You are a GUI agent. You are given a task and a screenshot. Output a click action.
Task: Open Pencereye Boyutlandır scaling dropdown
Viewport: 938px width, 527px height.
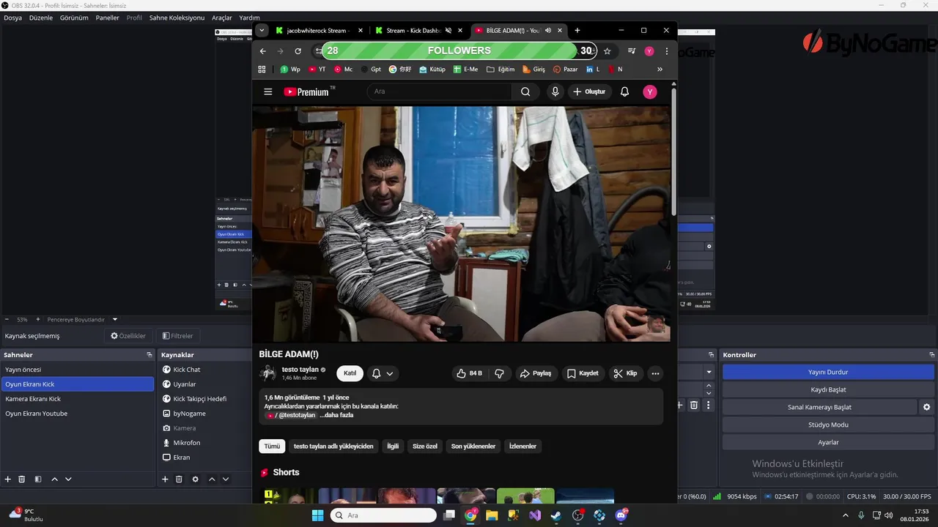coord(115,319)
